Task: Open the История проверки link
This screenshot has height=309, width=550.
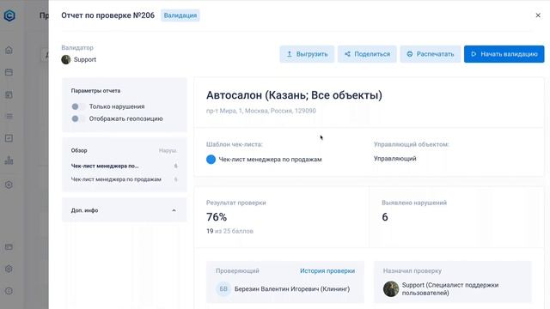Action: pos(327,271)
